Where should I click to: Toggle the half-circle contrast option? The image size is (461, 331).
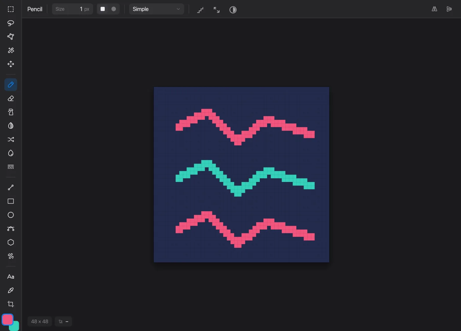coord(233,10)
